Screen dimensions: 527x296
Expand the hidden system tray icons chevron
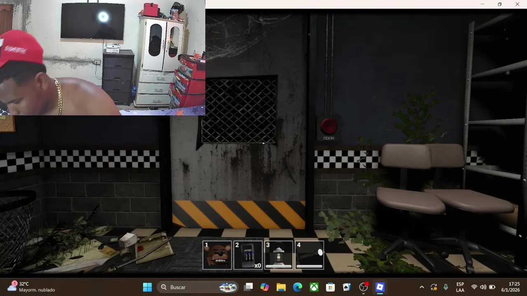[x=422, y=287]
